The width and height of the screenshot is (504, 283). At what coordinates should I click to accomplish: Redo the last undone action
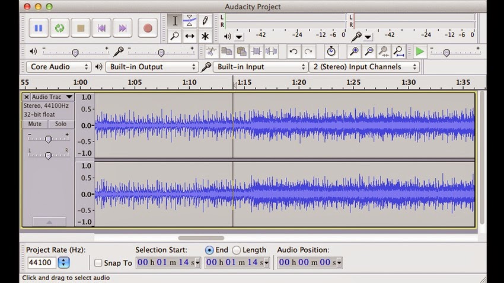(x=308, y=52)
